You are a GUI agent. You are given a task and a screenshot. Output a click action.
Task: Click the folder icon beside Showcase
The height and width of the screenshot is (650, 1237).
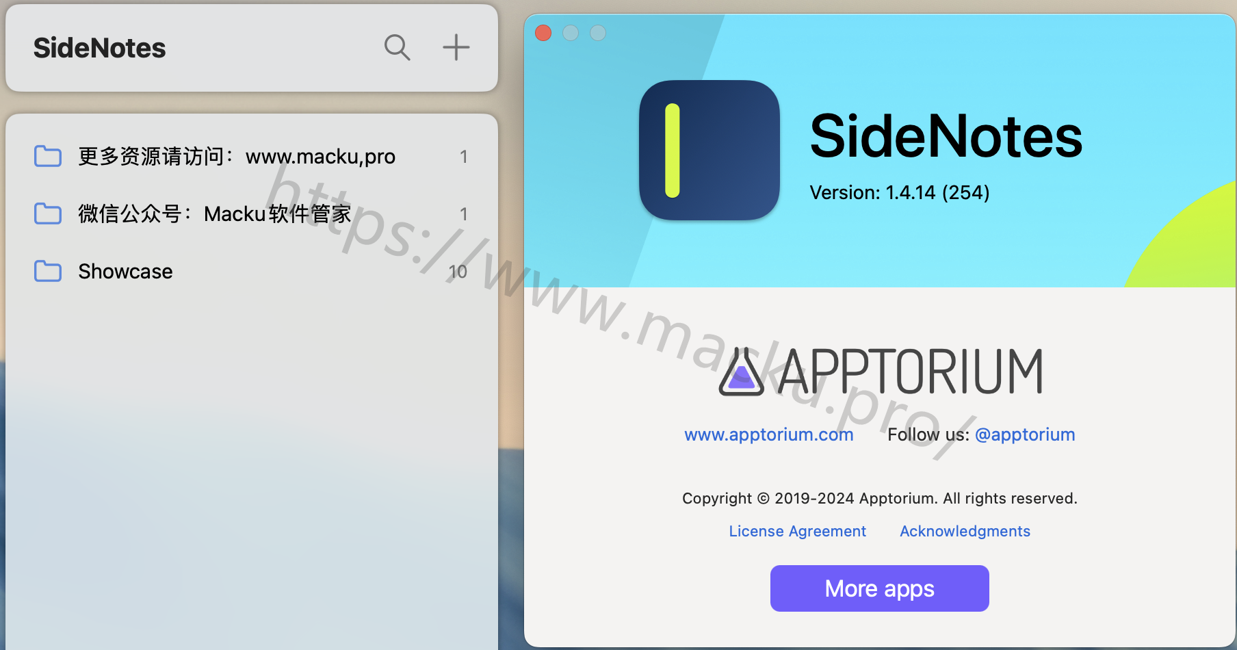pyautogui.click(x=48, y=271)
